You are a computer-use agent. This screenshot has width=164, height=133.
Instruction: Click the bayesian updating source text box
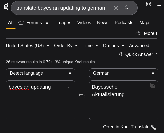(40, 100)
